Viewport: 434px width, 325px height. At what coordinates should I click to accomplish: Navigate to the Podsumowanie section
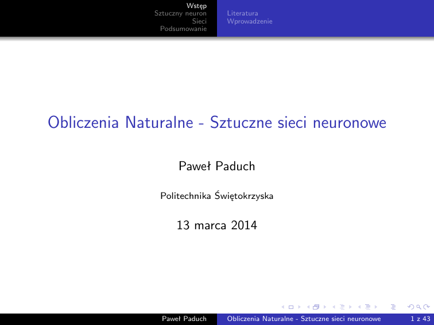(184, 29)
